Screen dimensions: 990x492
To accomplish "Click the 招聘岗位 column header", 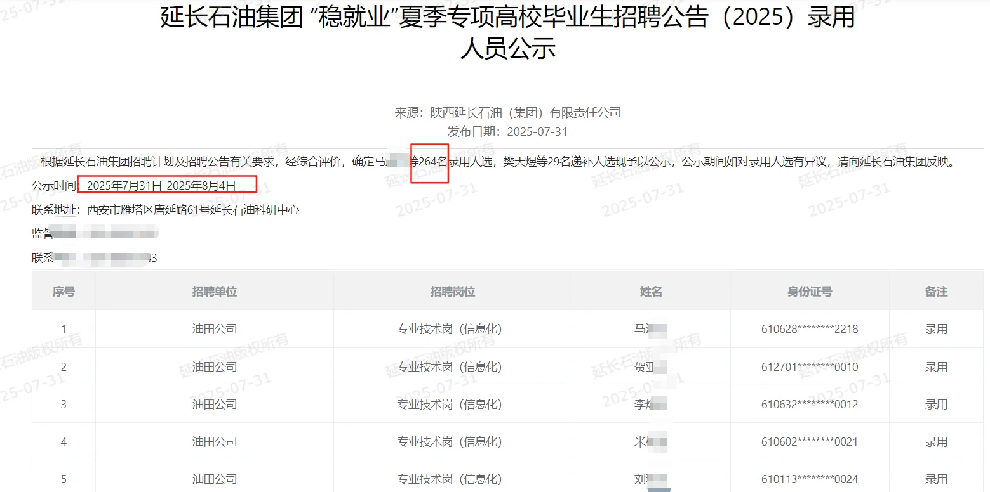I will [x=453, y=292].
